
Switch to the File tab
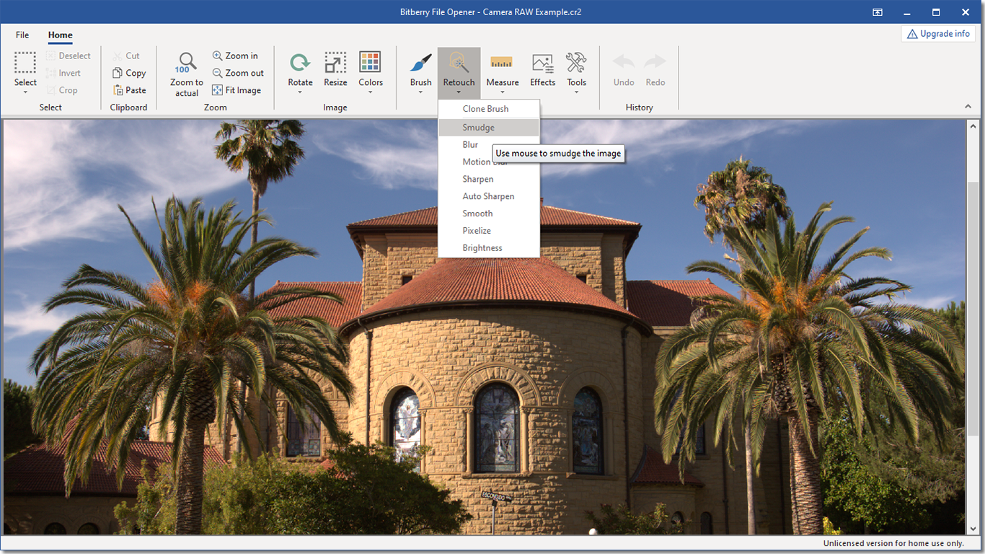[x=22, y=34]
